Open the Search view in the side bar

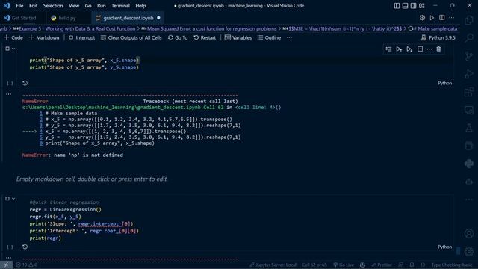click(x=469, y=38)
